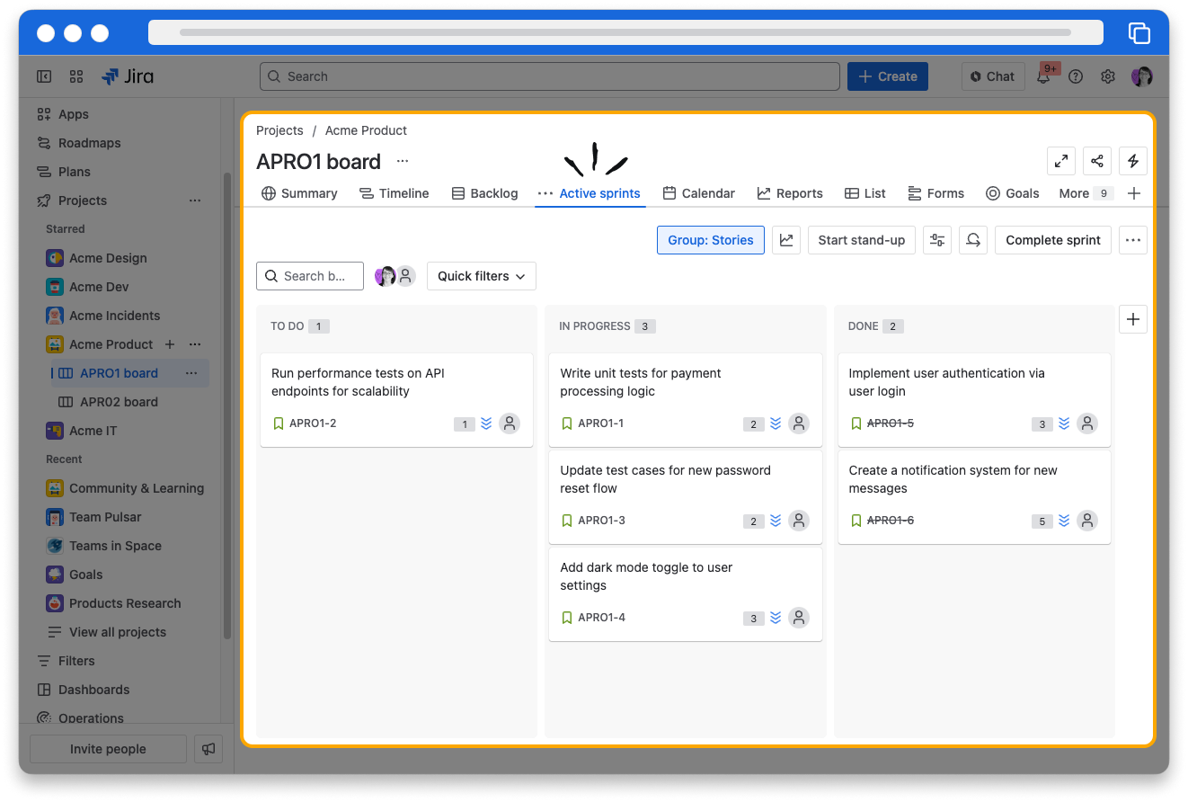Switch to the Calendar tab
This screenshot has width=1188, height=802.
(698, 193)
